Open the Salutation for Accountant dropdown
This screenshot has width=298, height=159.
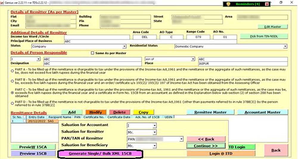[154, 125]
